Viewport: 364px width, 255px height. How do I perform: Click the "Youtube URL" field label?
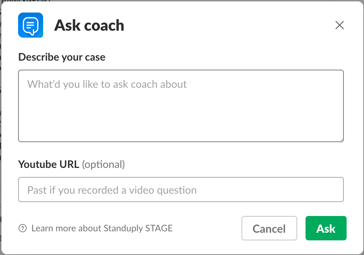[49, 164]
